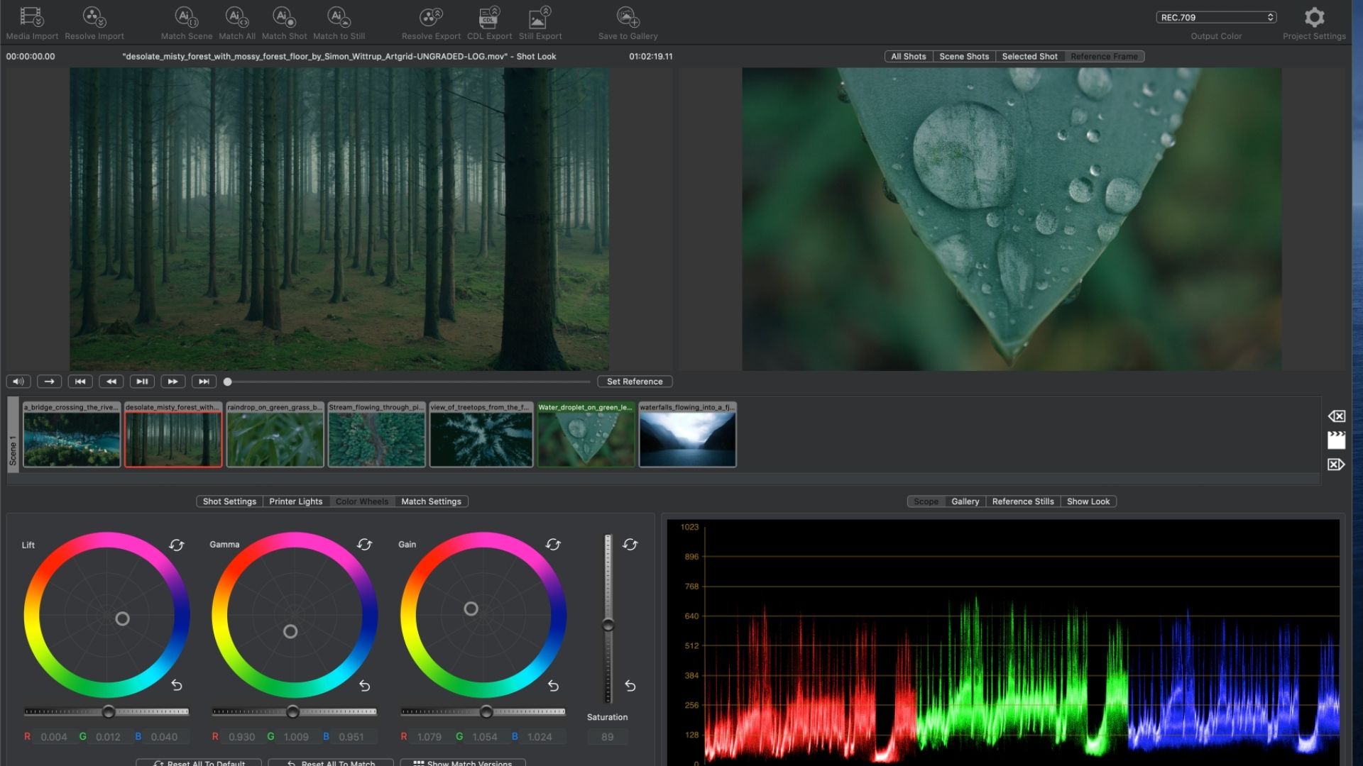Toggle the All Shots view
This screenshot has height=766, width=1363.
(x=909, y=56)
